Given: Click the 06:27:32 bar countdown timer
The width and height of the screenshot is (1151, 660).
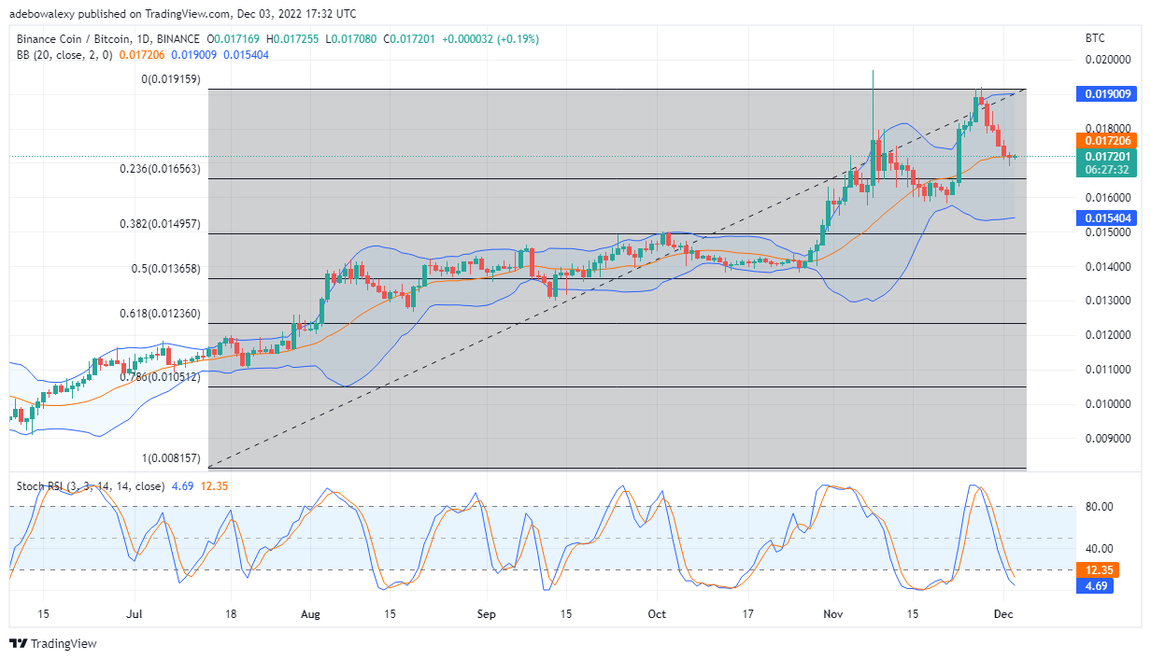Looking at the screenshot, I should coord(1108,170).
